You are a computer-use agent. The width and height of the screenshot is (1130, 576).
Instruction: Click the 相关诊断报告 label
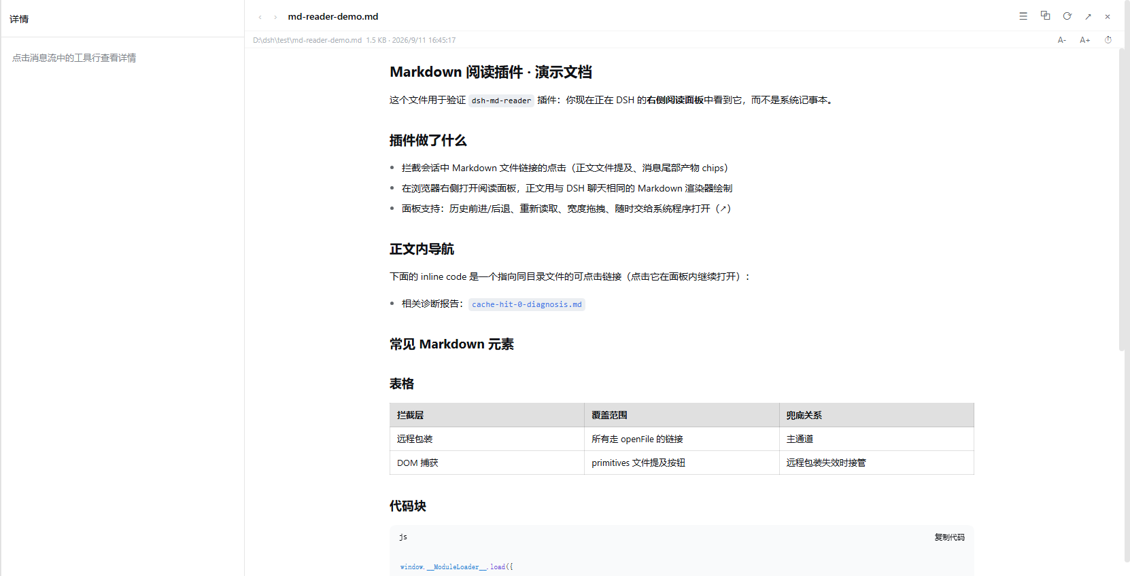click(x=432, y=304)
